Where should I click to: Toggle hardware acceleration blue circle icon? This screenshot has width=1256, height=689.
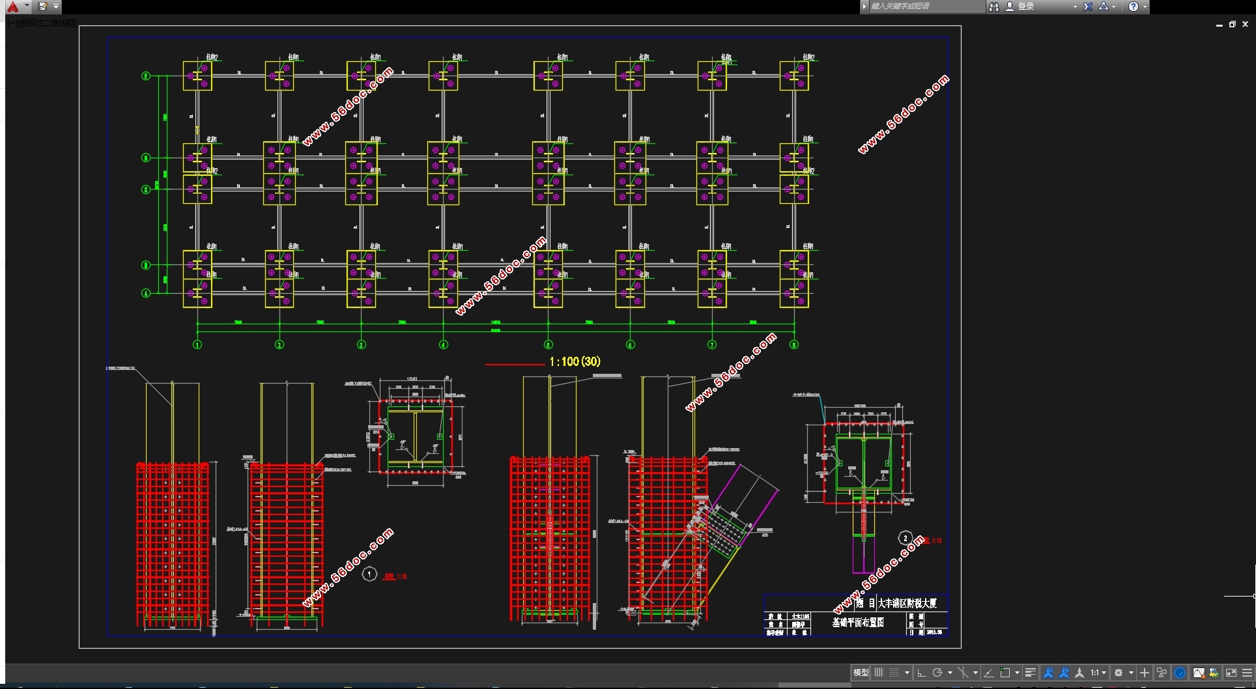pyautogui.click(x=1180, y=673)
